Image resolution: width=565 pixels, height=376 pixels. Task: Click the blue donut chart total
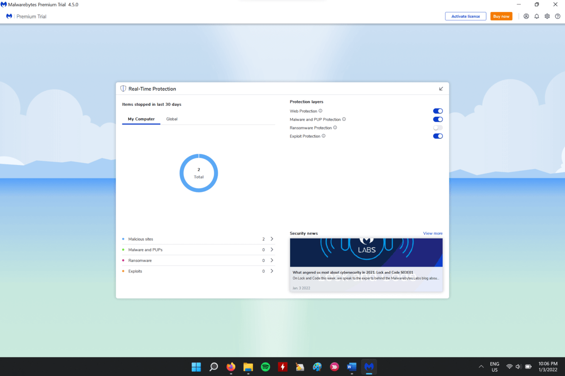point(199,173)
